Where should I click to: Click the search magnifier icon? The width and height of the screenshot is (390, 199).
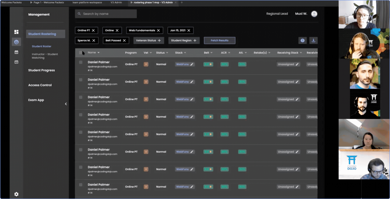coord(79,14)
